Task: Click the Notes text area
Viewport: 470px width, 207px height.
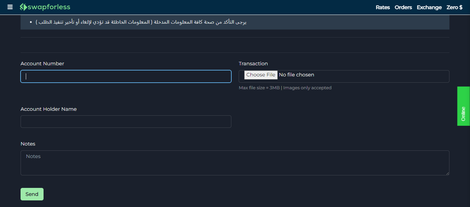Action: tap(235, 163)
